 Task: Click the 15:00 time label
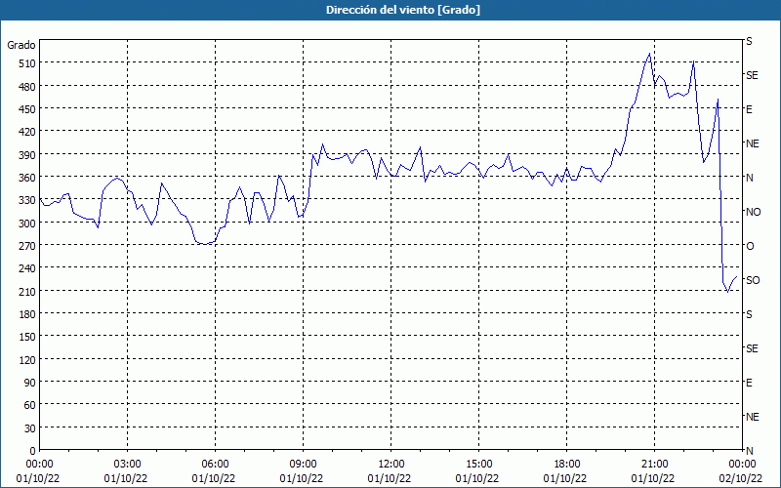pos(478,465)
